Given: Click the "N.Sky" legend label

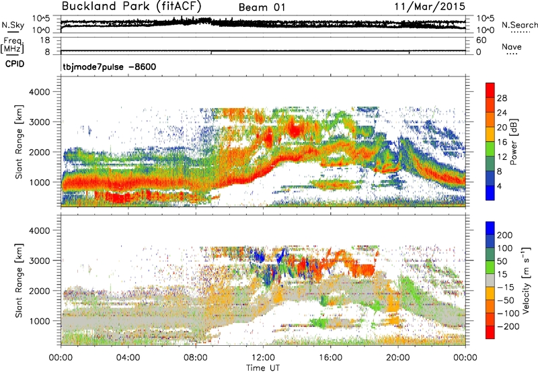Looking at the screenshot, I should pos(13,25).
